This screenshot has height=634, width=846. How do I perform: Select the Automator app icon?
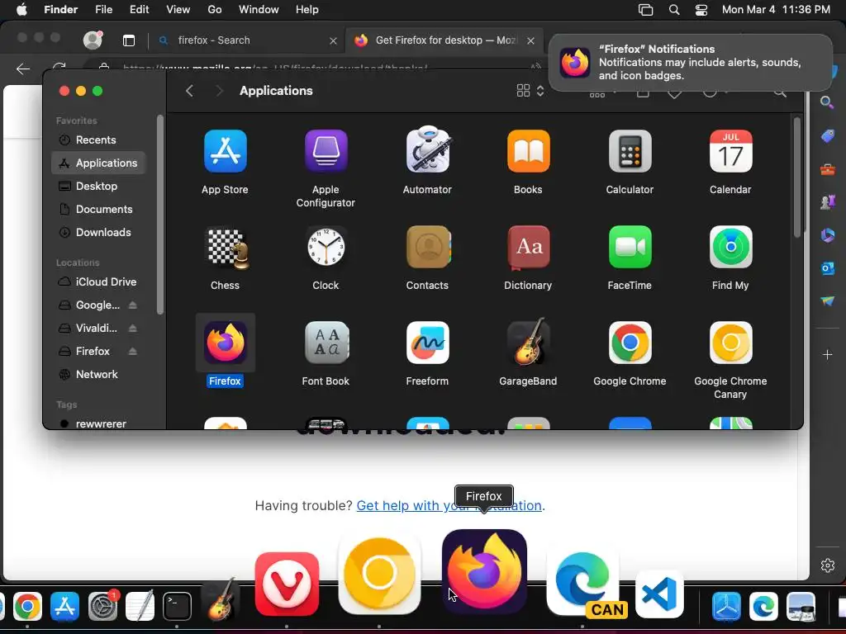[427, 150]
